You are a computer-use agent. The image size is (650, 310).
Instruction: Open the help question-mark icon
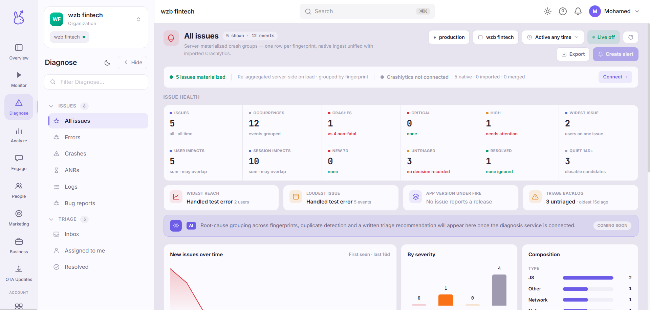click(x=563, y=11)
